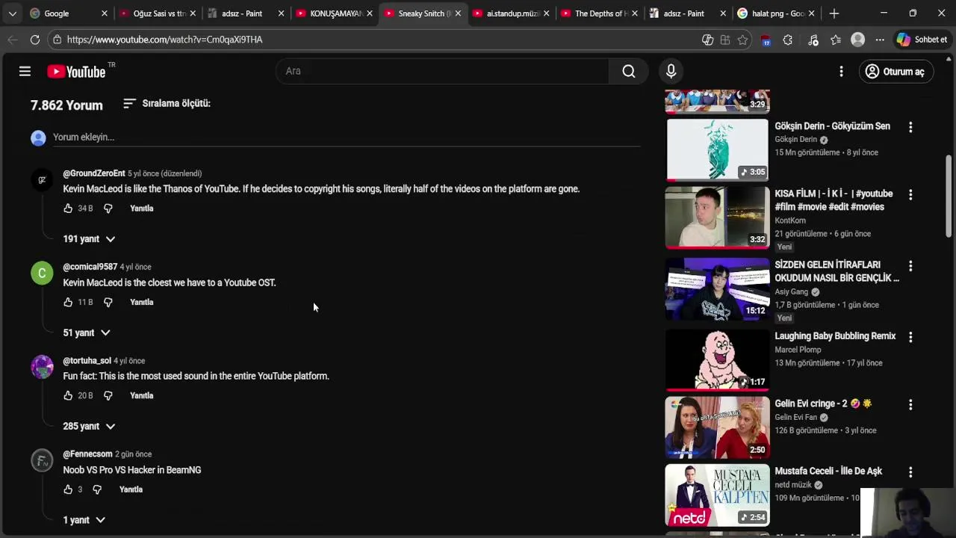Image resolution: width=956 pixels, height=538 pixels.
Task: View site information icon in address bar
Action: (x=58, y=40)
